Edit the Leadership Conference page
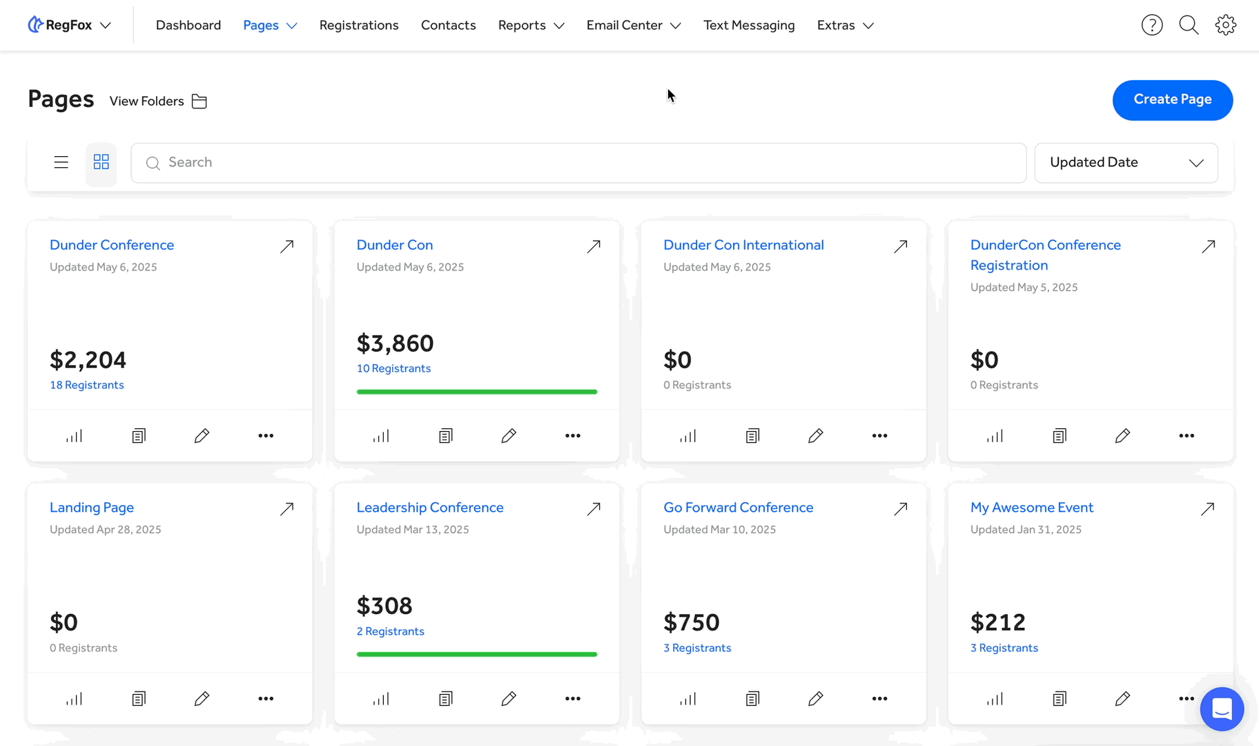The image size is (1259, 746). tap(509, 699)
